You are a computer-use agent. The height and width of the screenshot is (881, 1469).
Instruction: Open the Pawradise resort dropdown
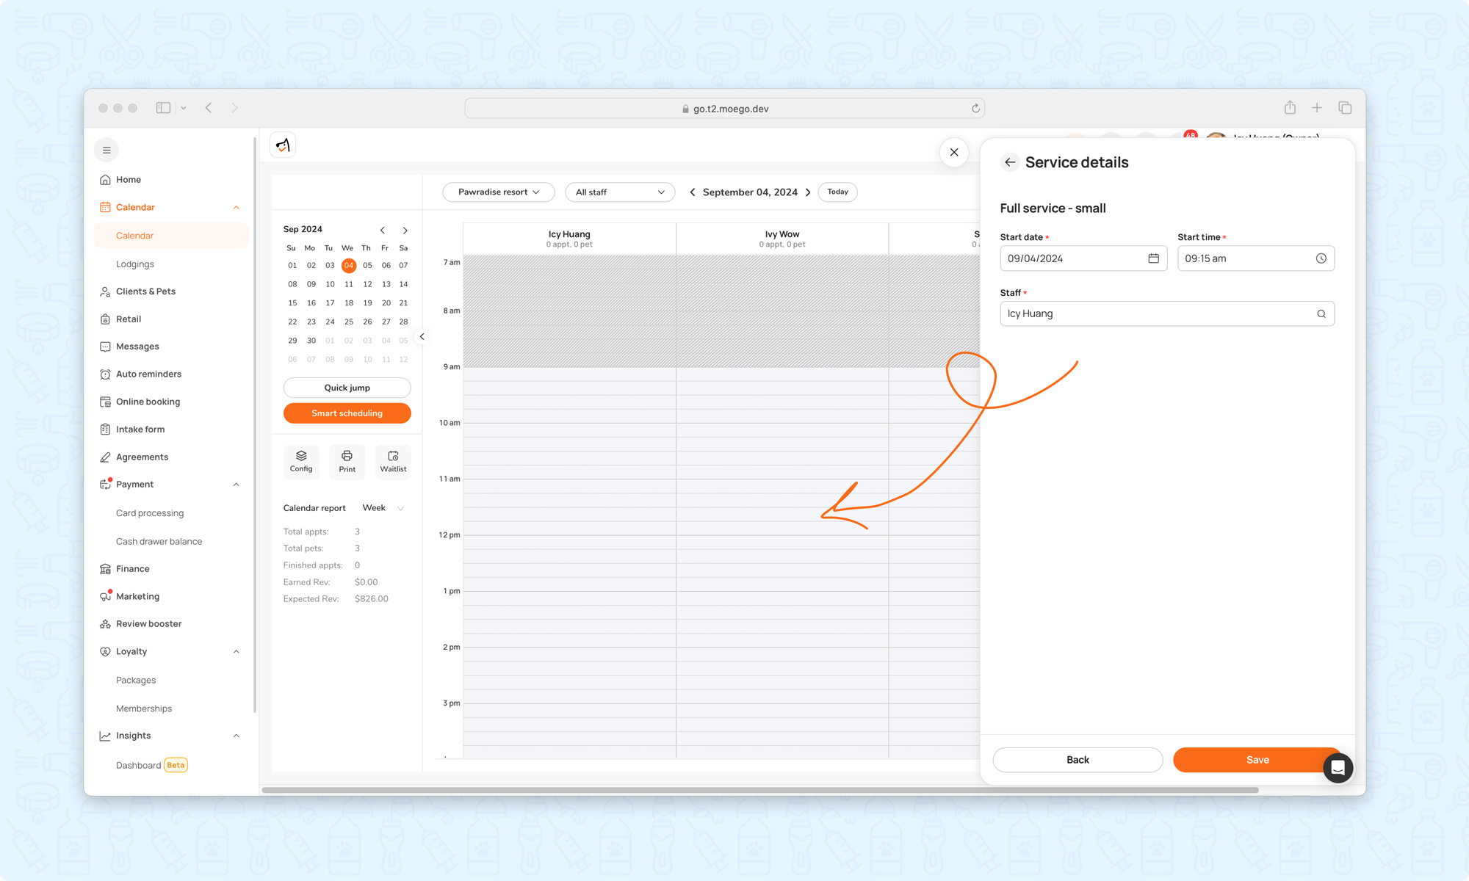click(498, 192)
